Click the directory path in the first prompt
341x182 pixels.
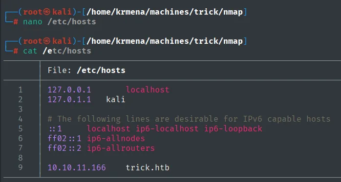pyautogui.click(x=165, y=12)
